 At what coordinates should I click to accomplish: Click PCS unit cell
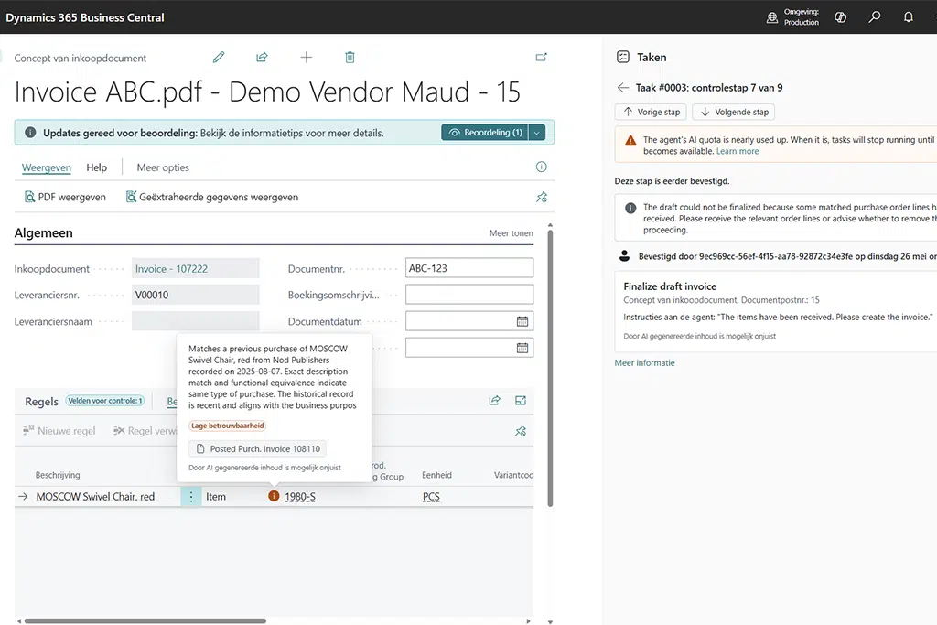pyautogui.click(x=431, y=497)
